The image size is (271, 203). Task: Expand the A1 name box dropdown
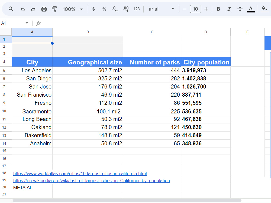point(27,23)
